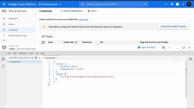194x109 pixels.
Task: Click the Name column header
Action: coord(51,42)
